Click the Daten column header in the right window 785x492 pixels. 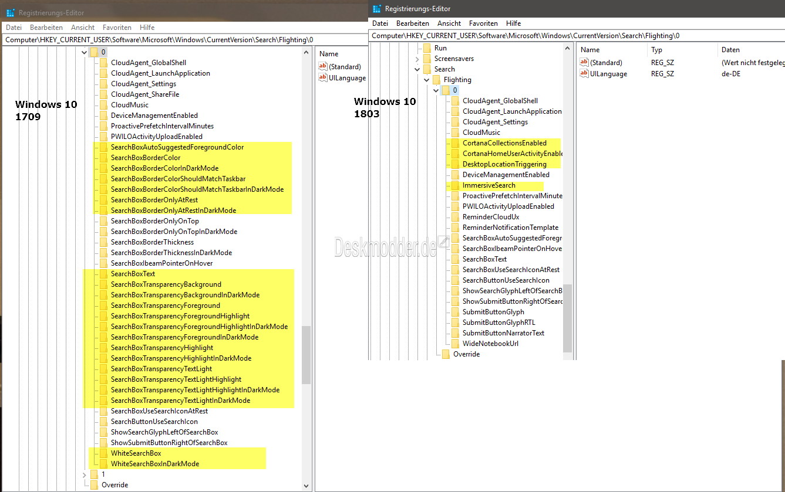(730, 50)
